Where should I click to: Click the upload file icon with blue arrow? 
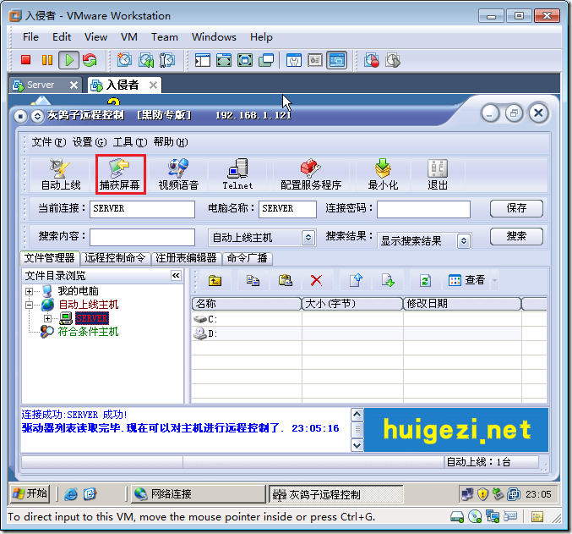coord(356,281)
